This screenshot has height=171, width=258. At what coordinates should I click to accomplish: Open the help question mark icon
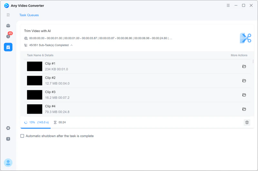(x=8, y=139)
